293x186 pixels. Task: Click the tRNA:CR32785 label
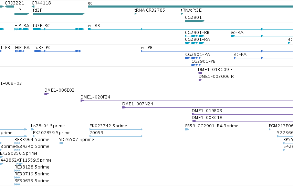(150, 10)
